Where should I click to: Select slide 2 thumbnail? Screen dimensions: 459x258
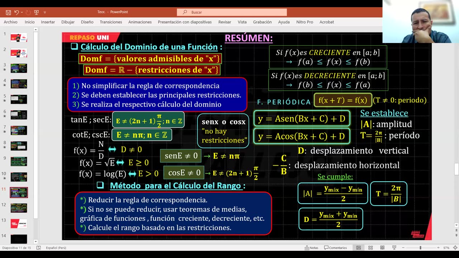(x=19, y=53)
